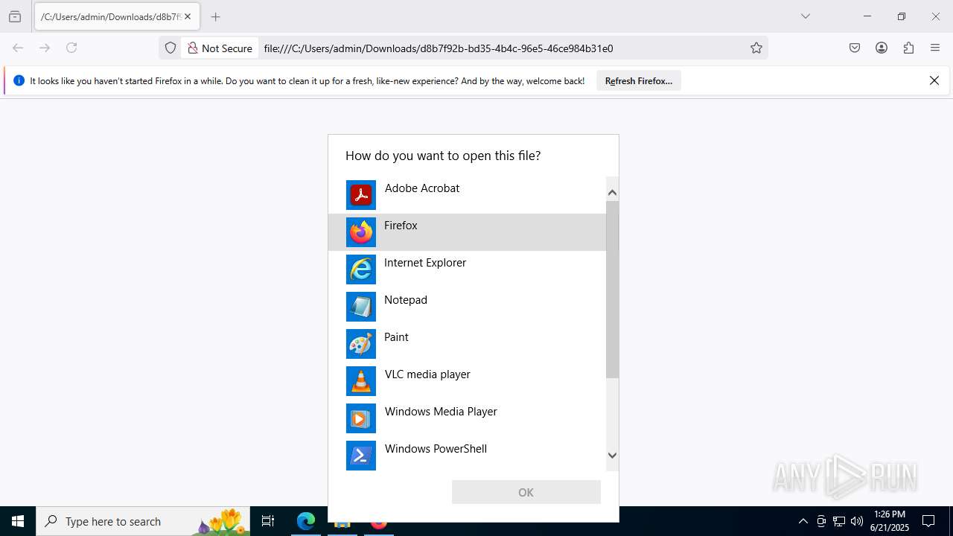Click the taskbar search box

(143, 521)
